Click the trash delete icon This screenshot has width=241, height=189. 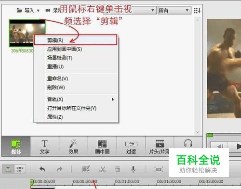(118, 169)
